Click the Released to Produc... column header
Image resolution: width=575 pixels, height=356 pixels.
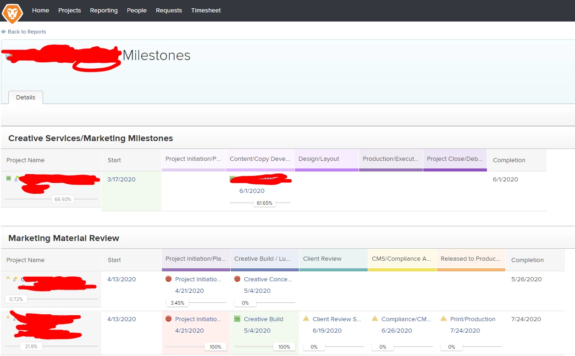(x=471, y=260)
